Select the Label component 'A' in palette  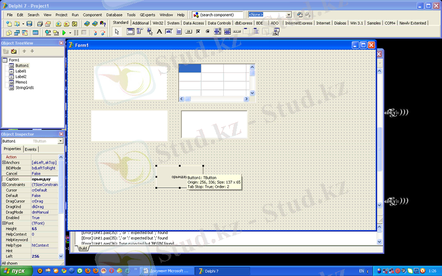pyautogui.click(x=159, y=31)
